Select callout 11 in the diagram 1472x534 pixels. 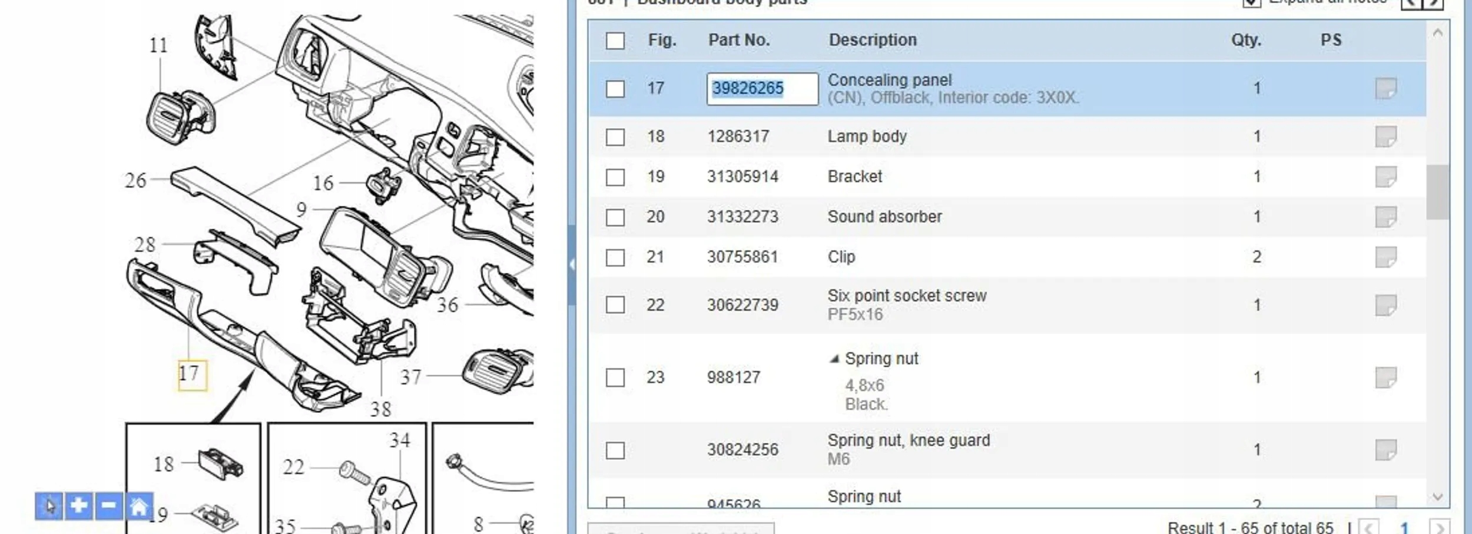[158, 45]
